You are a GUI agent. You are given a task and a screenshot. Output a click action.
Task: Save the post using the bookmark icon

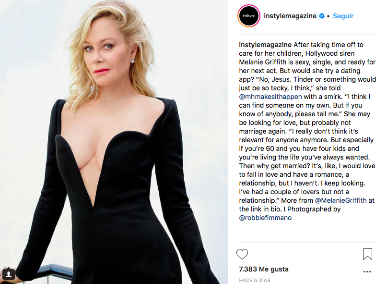click(x=367, y=254)
